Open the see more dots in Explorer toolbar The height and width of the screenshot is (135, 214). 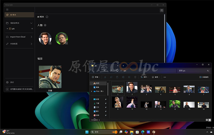coord(165,77)
